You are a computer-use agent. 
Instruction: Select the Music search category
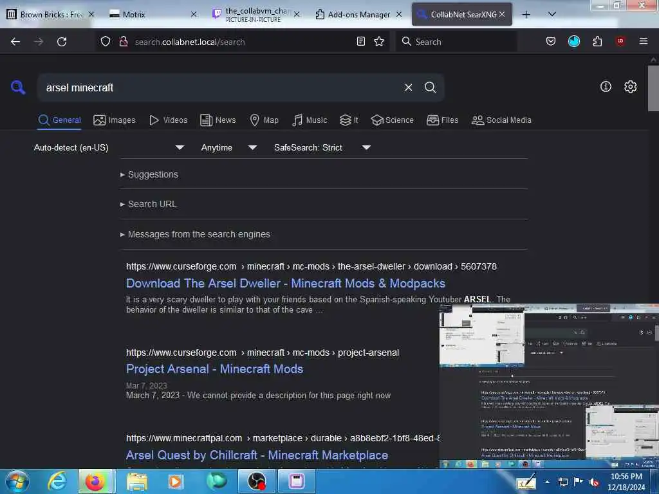[x=310, y=120]
